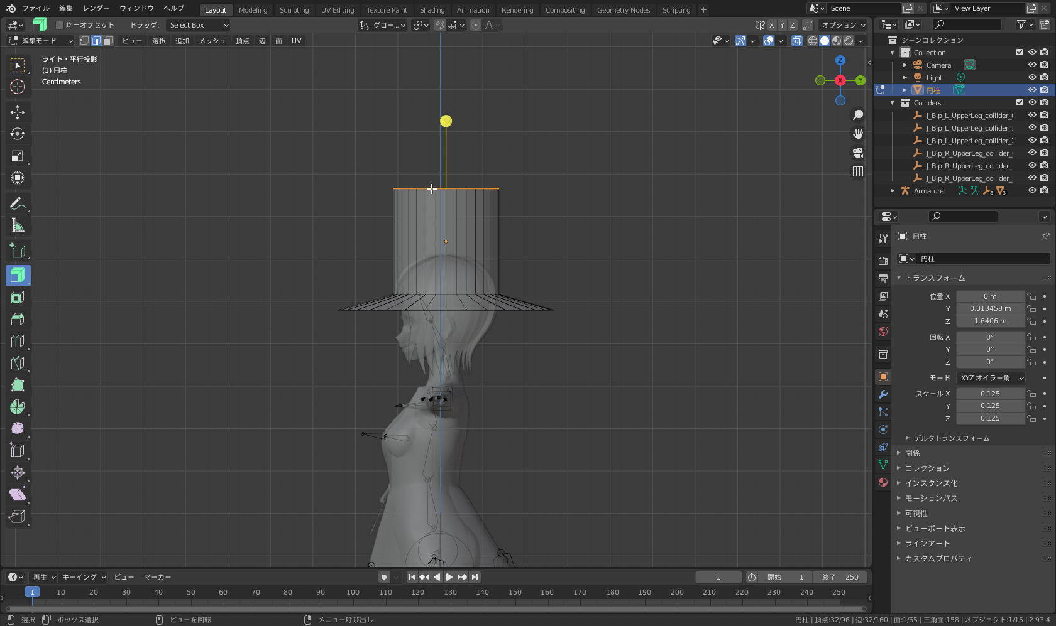Open the Modifier properties wrench tab

pyautogui.click(x=883, y=394)
